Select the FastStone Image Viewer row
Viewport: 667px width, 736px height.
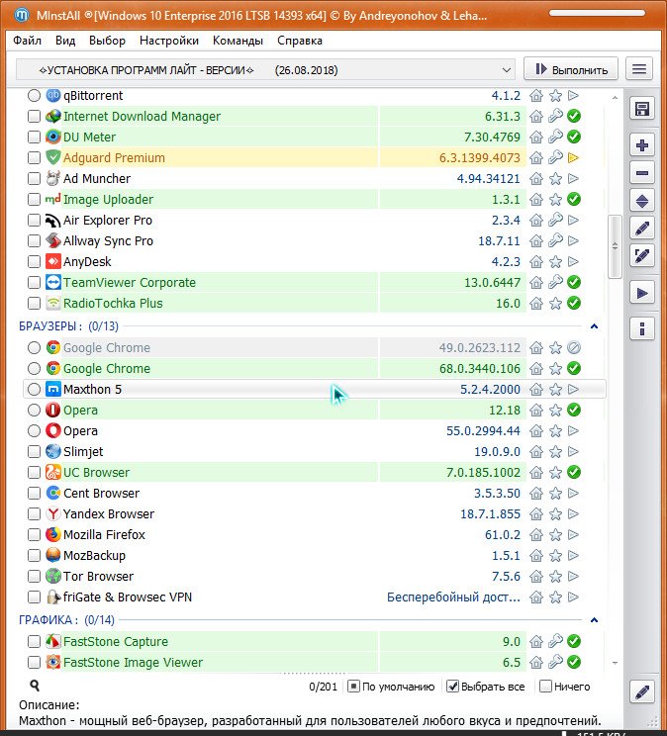pos(314,662)
